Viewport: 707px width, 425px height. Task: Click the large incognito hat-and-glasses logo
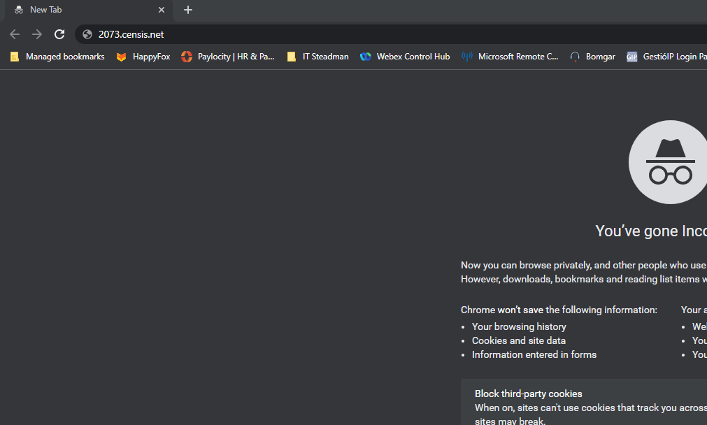click(668, 162)
